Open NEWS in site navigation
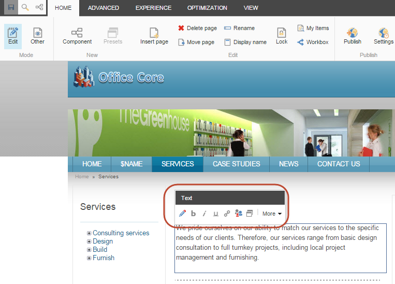395x284 pixels. 289,164
